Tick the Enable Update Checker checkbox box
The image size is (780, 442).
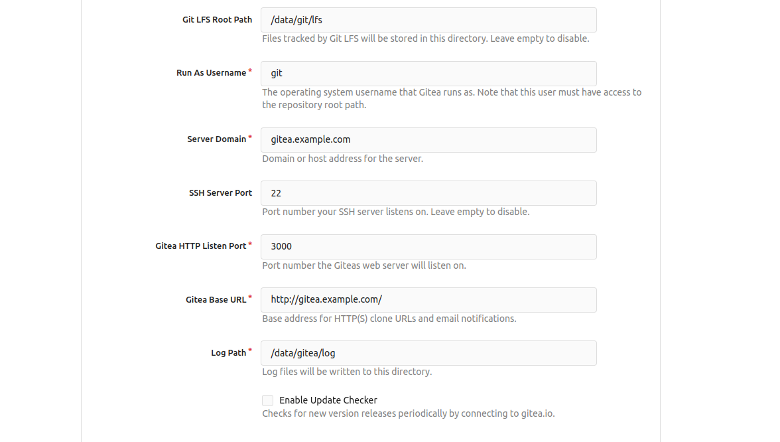point(267,400)
